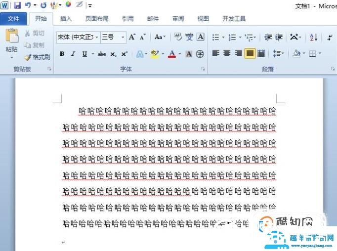Click the Copy icon
Viewport: 337px width, 251px height.
(x=28, y=45)
